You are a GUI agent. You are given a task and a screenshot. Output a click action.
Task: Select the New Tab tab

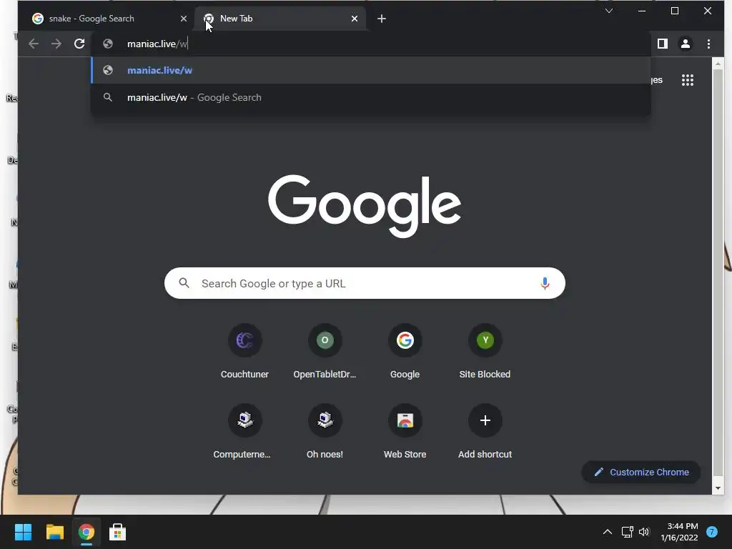click(x=280, y=19)
